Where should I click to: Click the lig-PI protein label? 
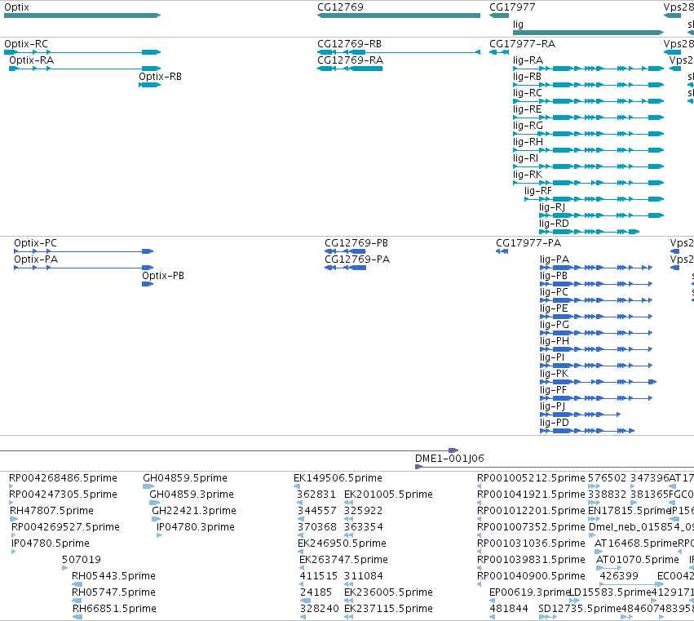pos(552,357)
